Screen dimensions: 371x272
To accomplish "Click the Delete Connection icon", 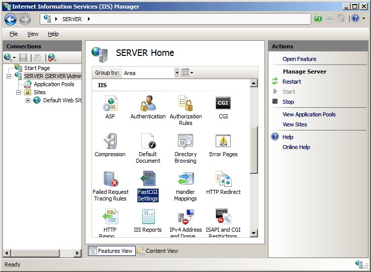I will 52,57.
